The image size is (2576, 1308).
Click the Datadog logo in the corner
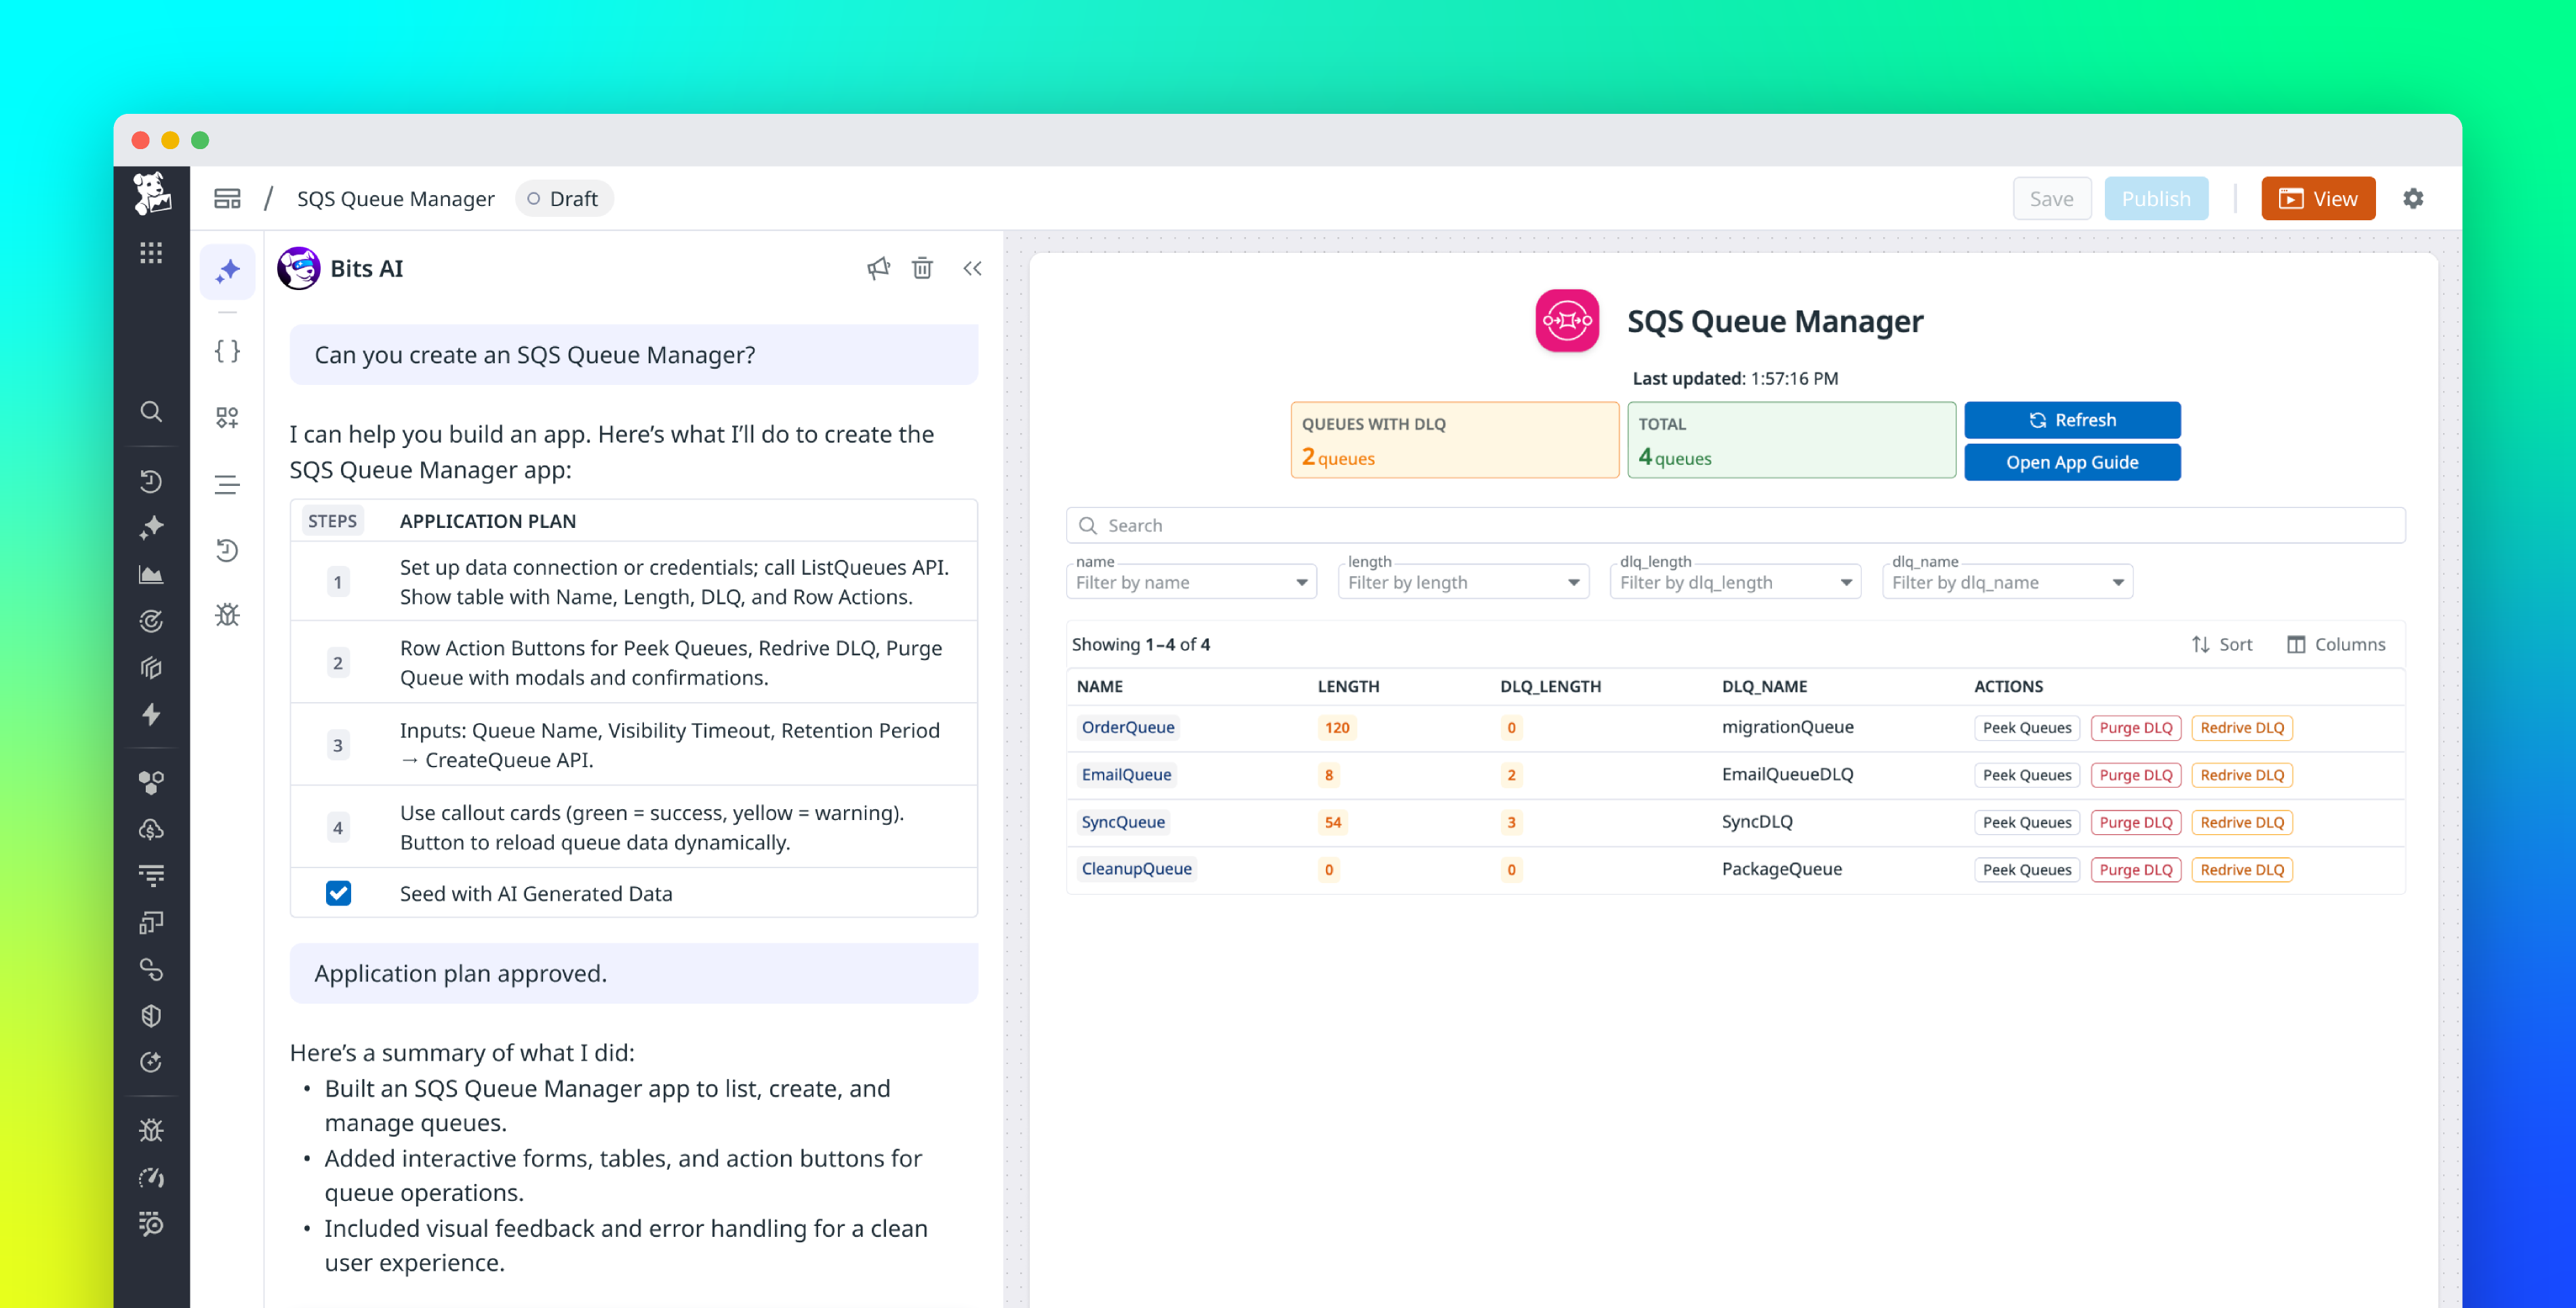(151, 192)
